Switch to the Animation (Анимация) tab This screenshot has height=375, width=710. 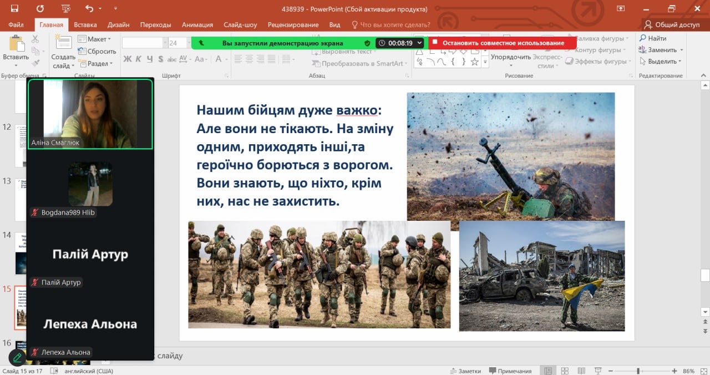coord(197,25)
